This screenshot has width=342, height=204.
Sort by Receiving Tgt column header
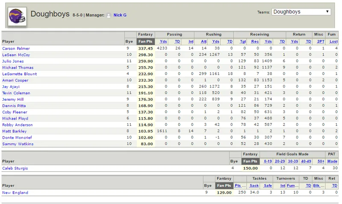coord(243,41)
